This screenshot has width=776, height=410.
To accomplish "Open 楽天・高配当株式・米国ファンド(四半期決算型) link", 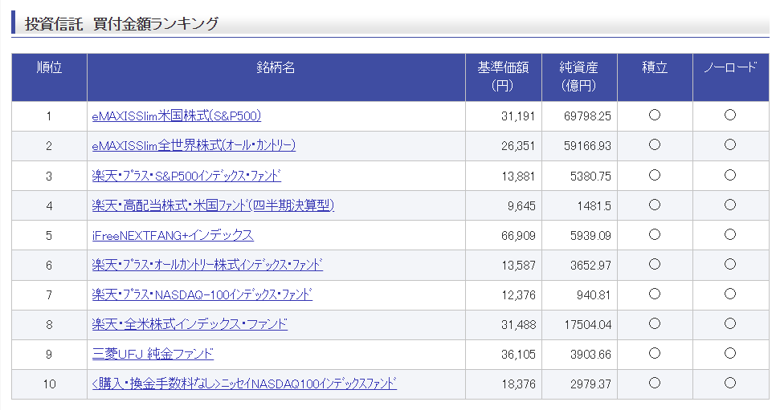I will click(x=213, y=205).
